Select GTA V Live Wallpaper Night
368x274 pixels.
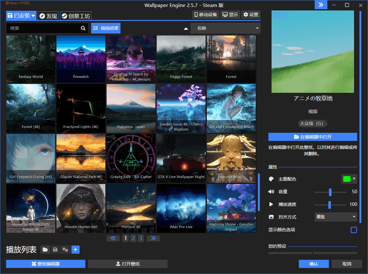pos(181,158)
